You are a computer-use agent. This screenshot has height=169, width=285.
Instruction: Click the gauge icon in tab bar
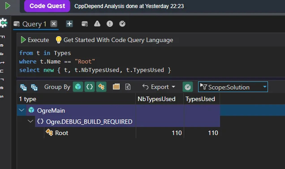[122, 24]
